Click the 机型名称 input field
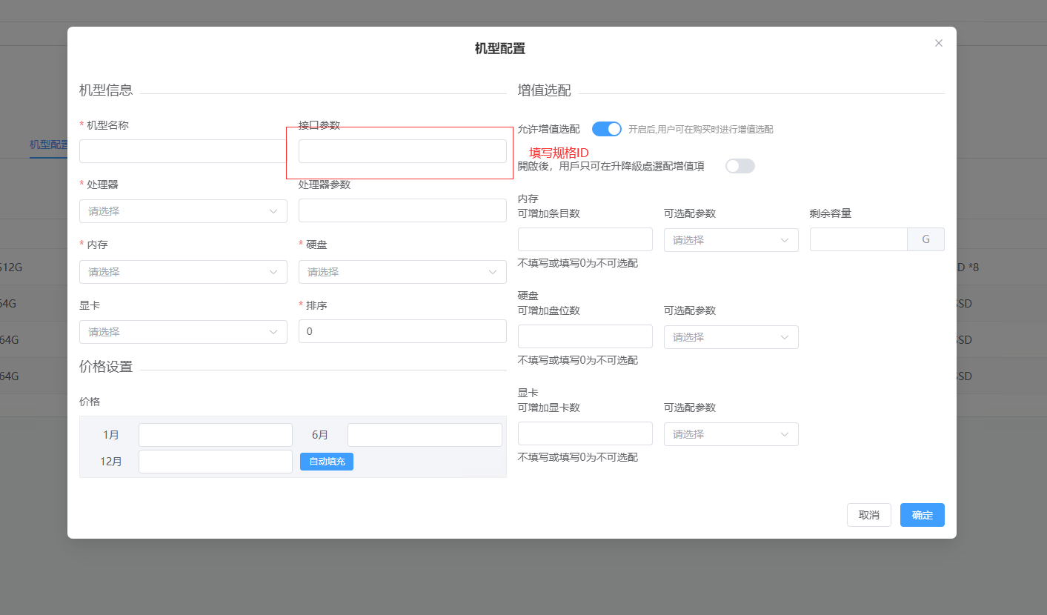This screenshot has height=615, width=1047. tap(183, 151)
